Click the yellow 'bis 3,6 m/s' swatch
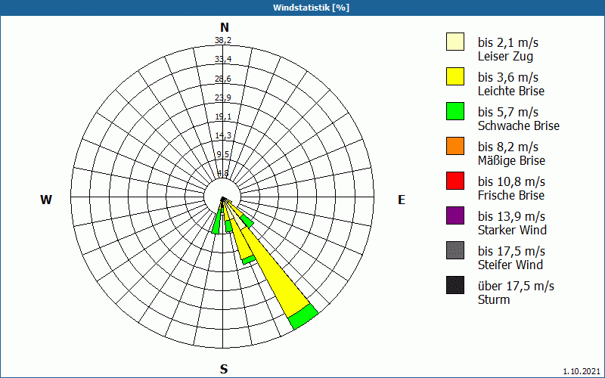The height and width of the screenshot is (378, 605). coord(455,76)
